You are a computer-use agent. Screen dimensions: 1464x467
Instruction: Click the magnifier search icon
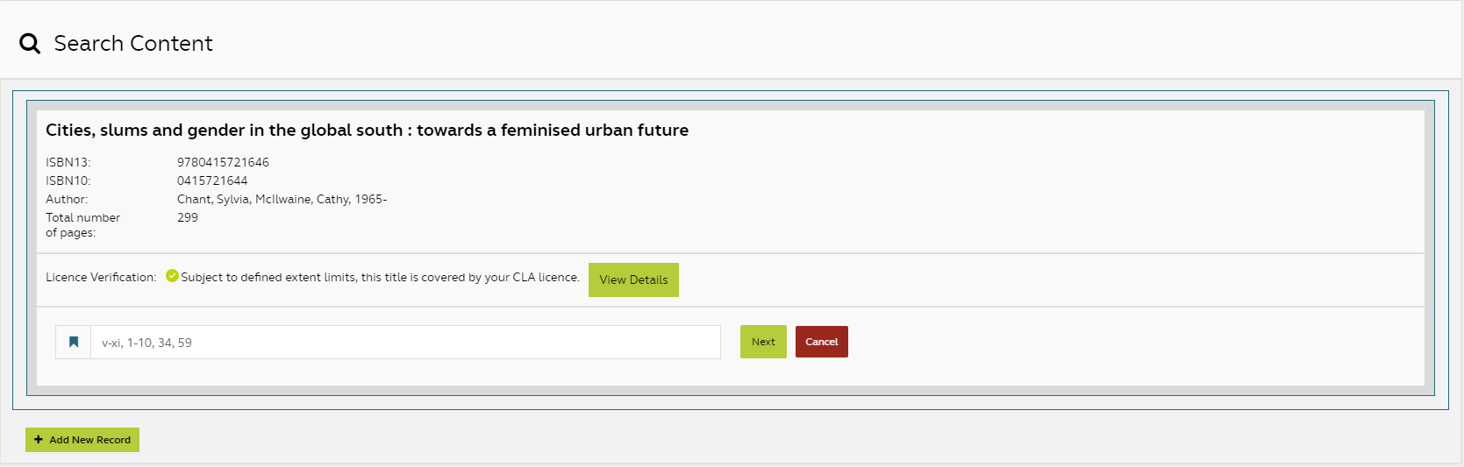[30, 44]
